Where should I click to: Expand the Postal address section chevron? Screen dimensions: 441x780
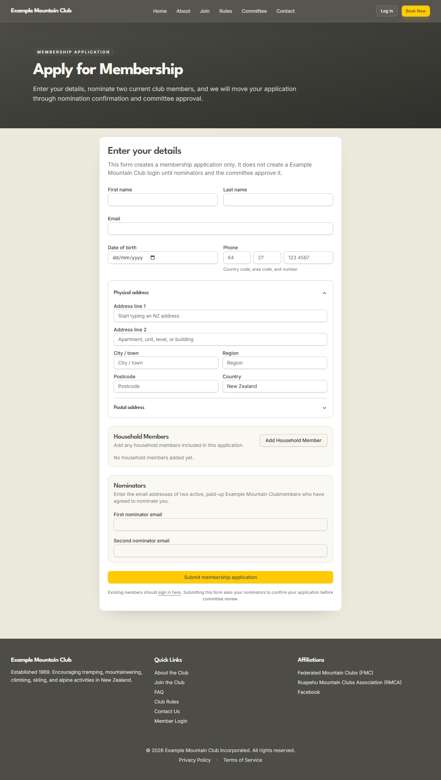click(324, 408)
